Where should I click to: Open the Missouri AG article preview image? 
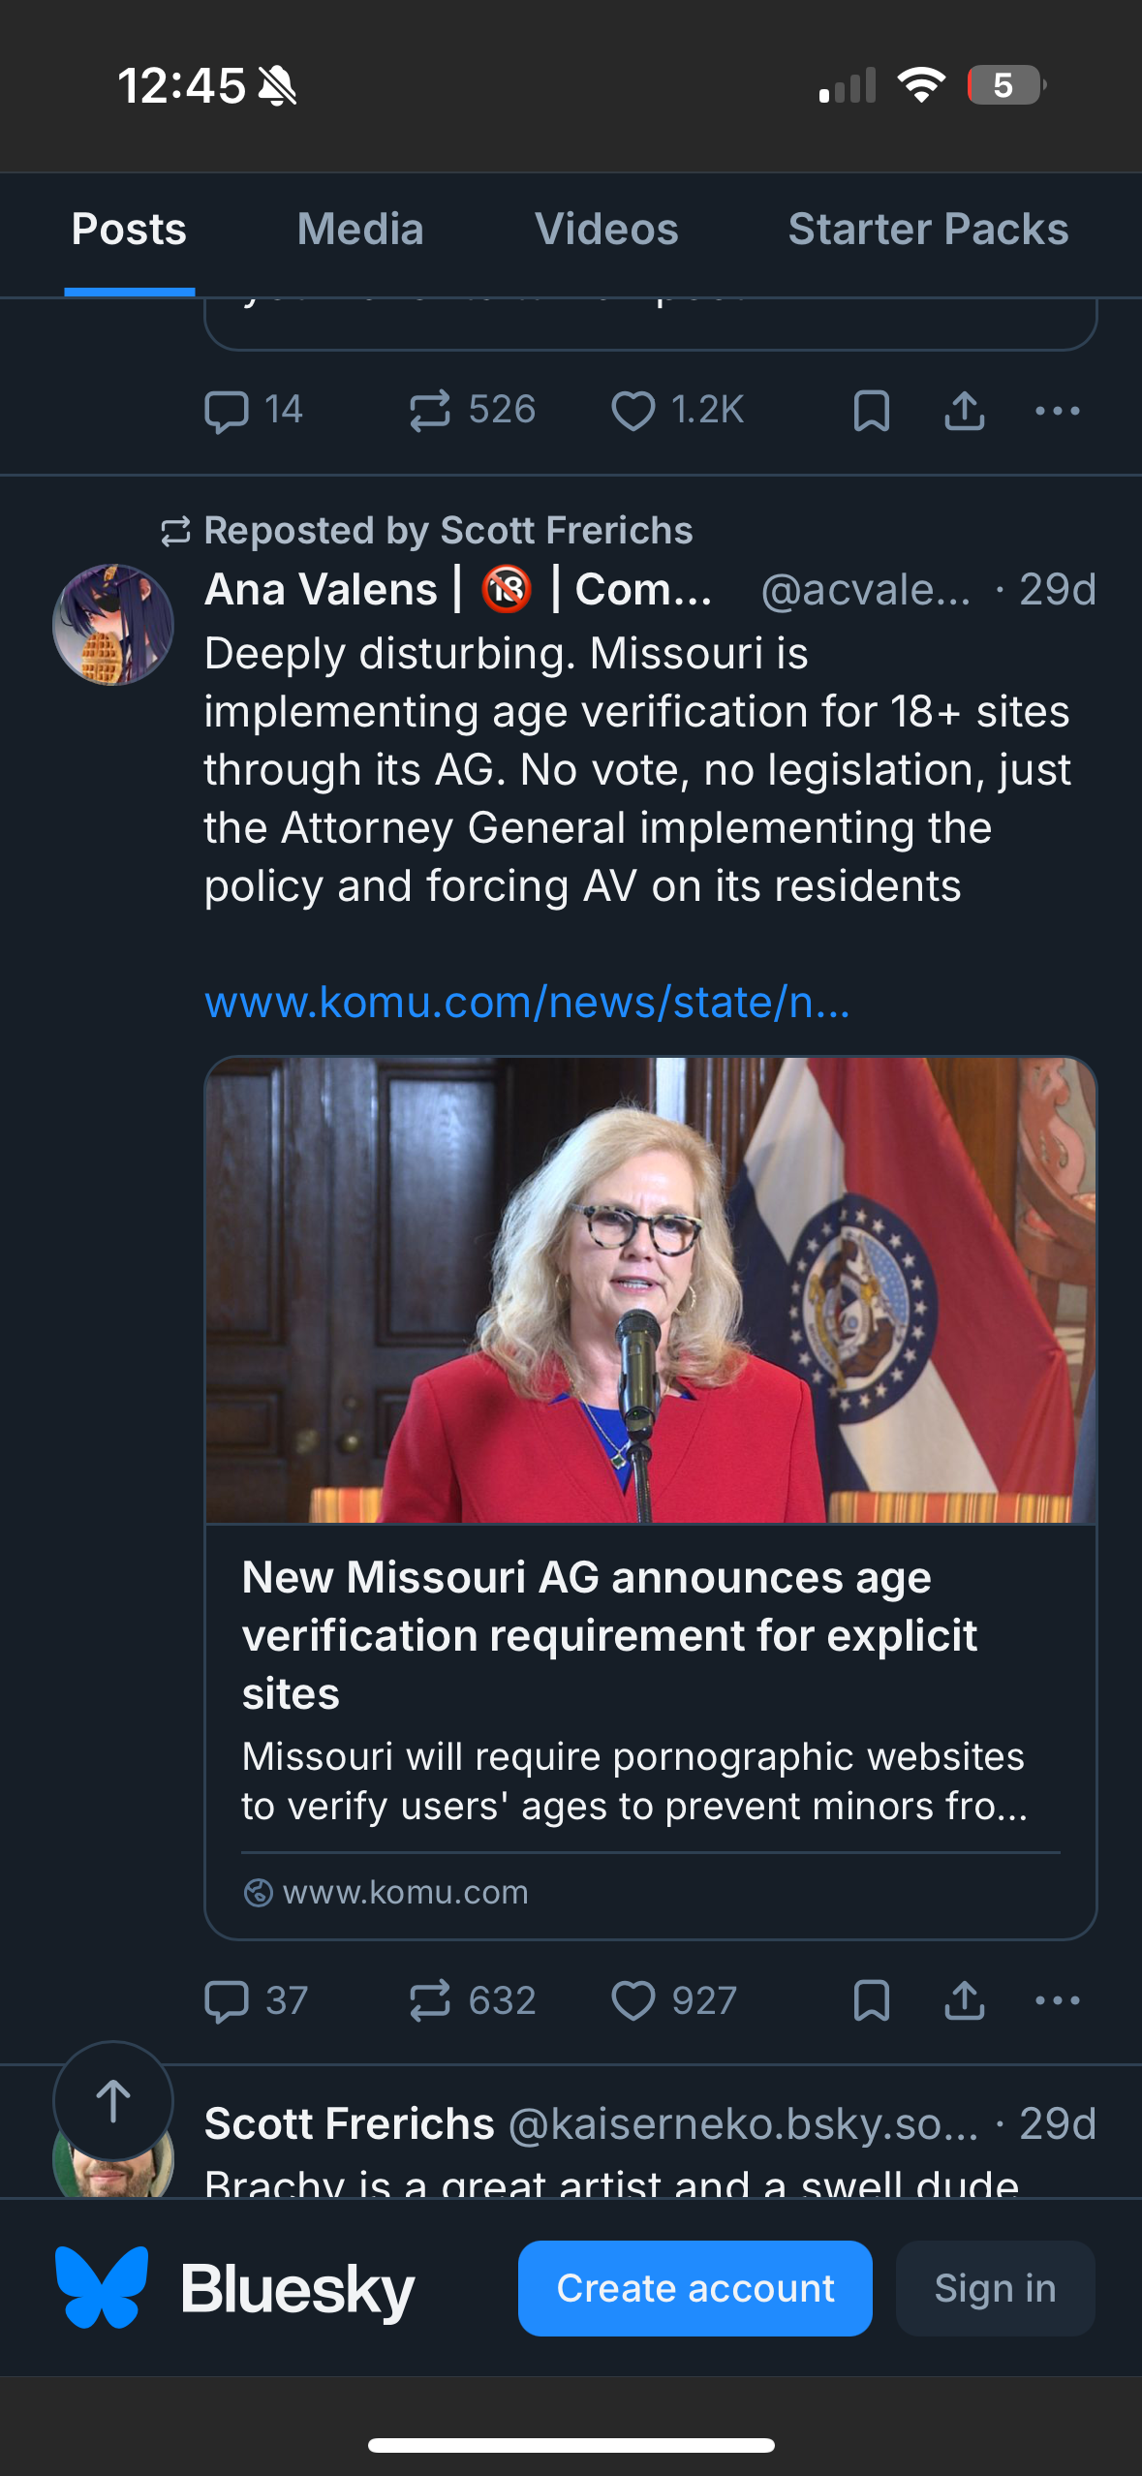[x=651, y=1290]
